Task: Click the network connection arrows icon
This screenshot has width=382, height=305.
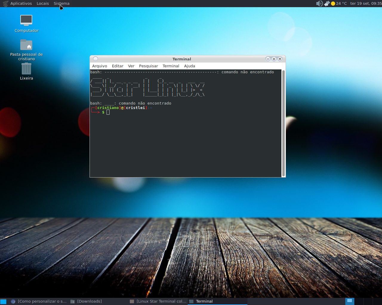Action: [x=327, y=4]
